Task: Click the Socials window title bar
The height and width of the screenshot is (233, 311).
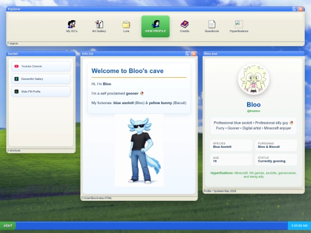Action: tap(41, 54)
